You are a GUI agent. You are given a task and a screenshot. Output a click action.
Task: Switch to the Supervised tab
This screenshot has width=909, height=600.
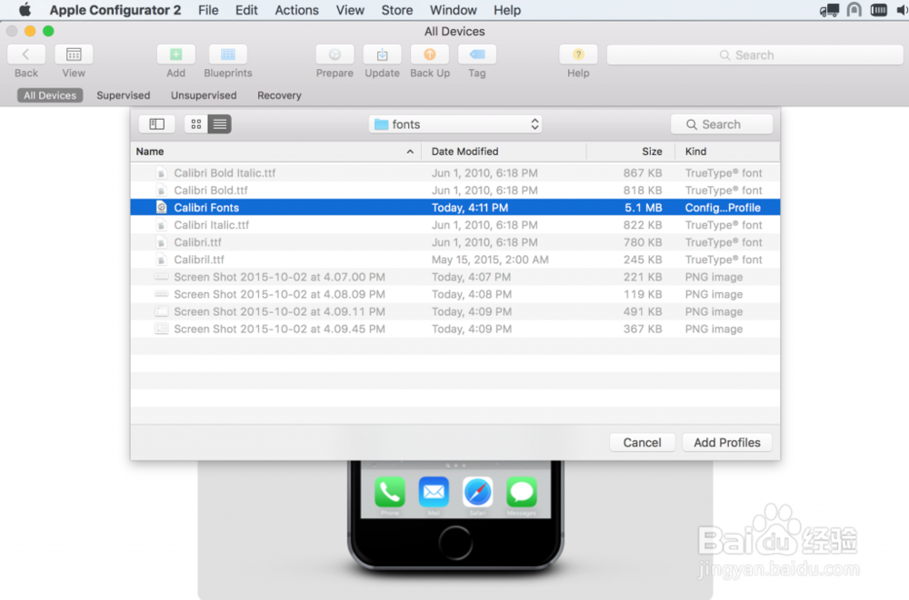123,94
